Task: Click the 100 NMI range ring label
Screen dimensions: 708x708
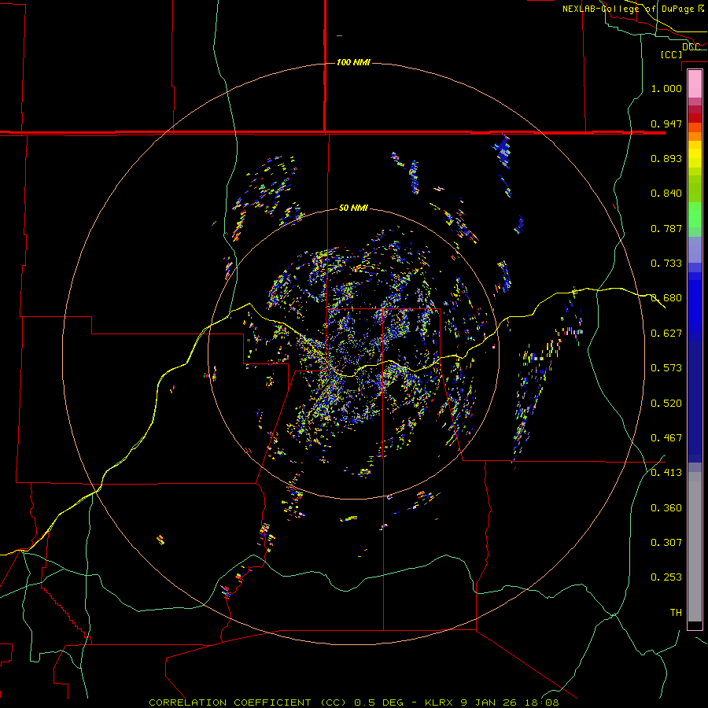Action: point(353,62)
